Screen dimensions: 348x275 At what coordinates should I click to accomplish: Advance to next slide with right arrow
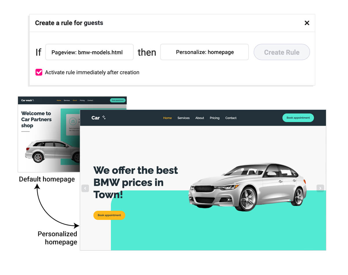320,188
